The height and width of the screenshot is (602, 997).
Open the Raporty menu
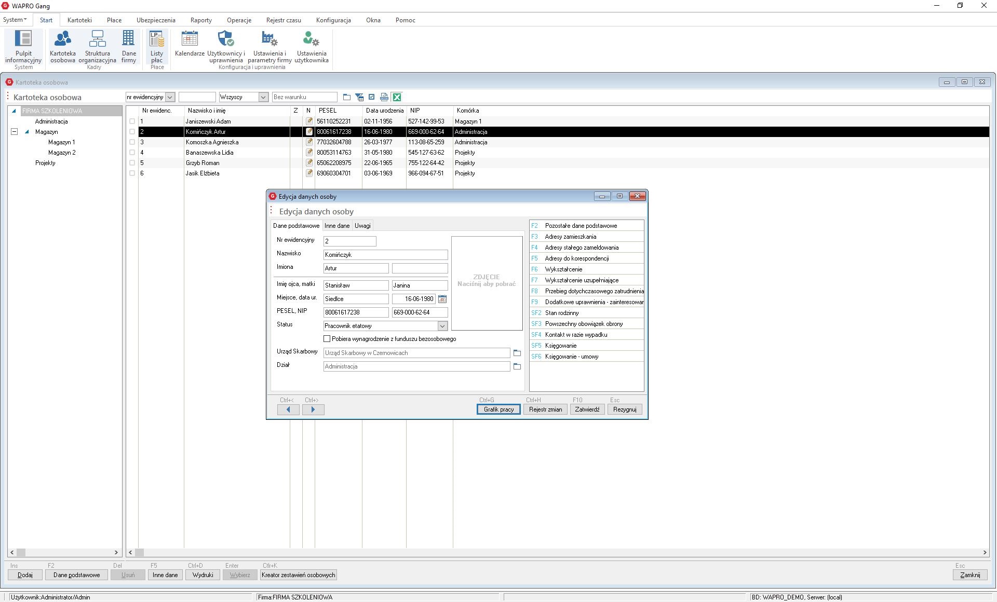201,20
